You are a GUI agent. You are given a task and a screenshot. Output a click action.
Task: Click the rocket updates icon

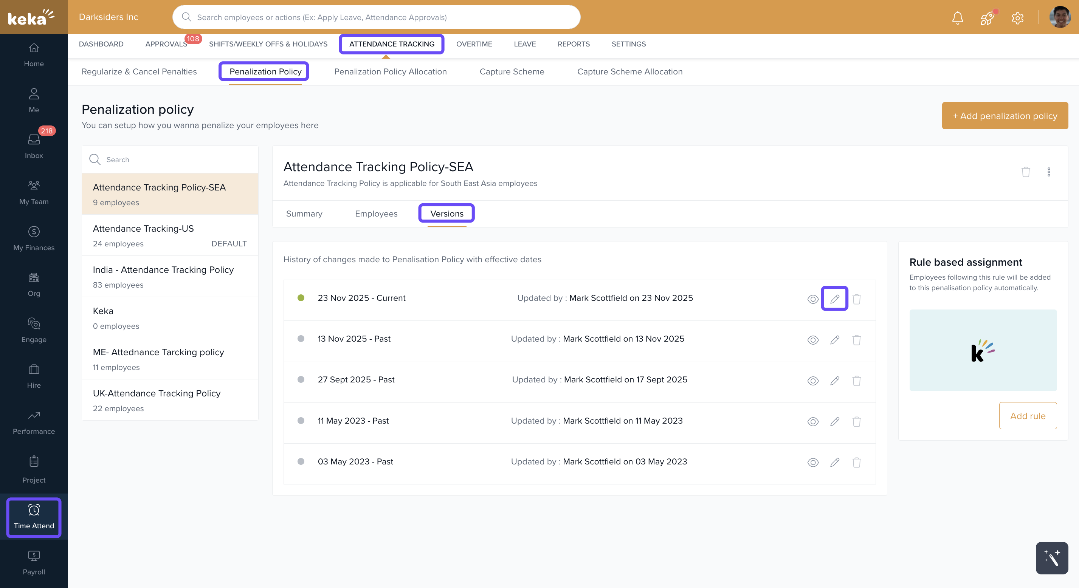[987, 18]
